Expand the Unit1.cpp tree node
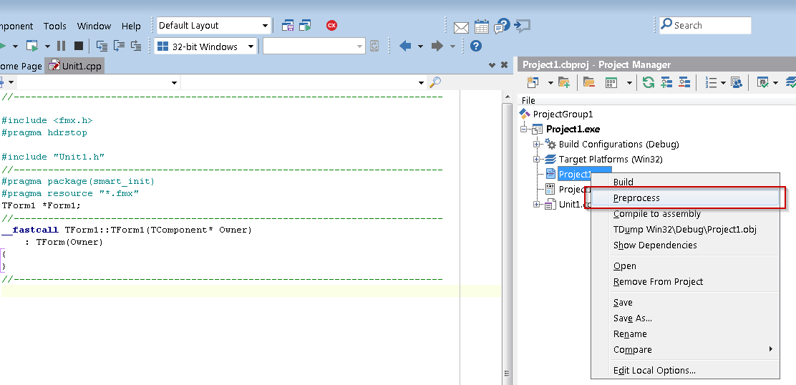 point(536,205)
